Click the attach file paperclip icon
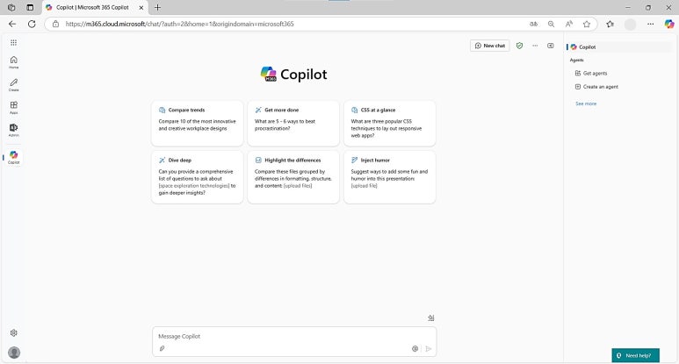 [162, 348]
